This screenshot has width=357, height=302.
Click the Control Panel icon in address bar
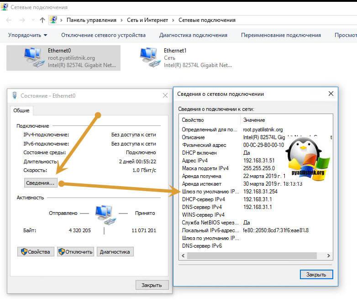(x=53, y=20)
